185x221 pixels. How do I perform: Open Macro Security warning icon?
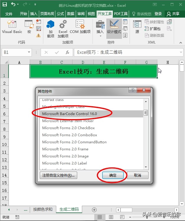[x=39, y=35]
